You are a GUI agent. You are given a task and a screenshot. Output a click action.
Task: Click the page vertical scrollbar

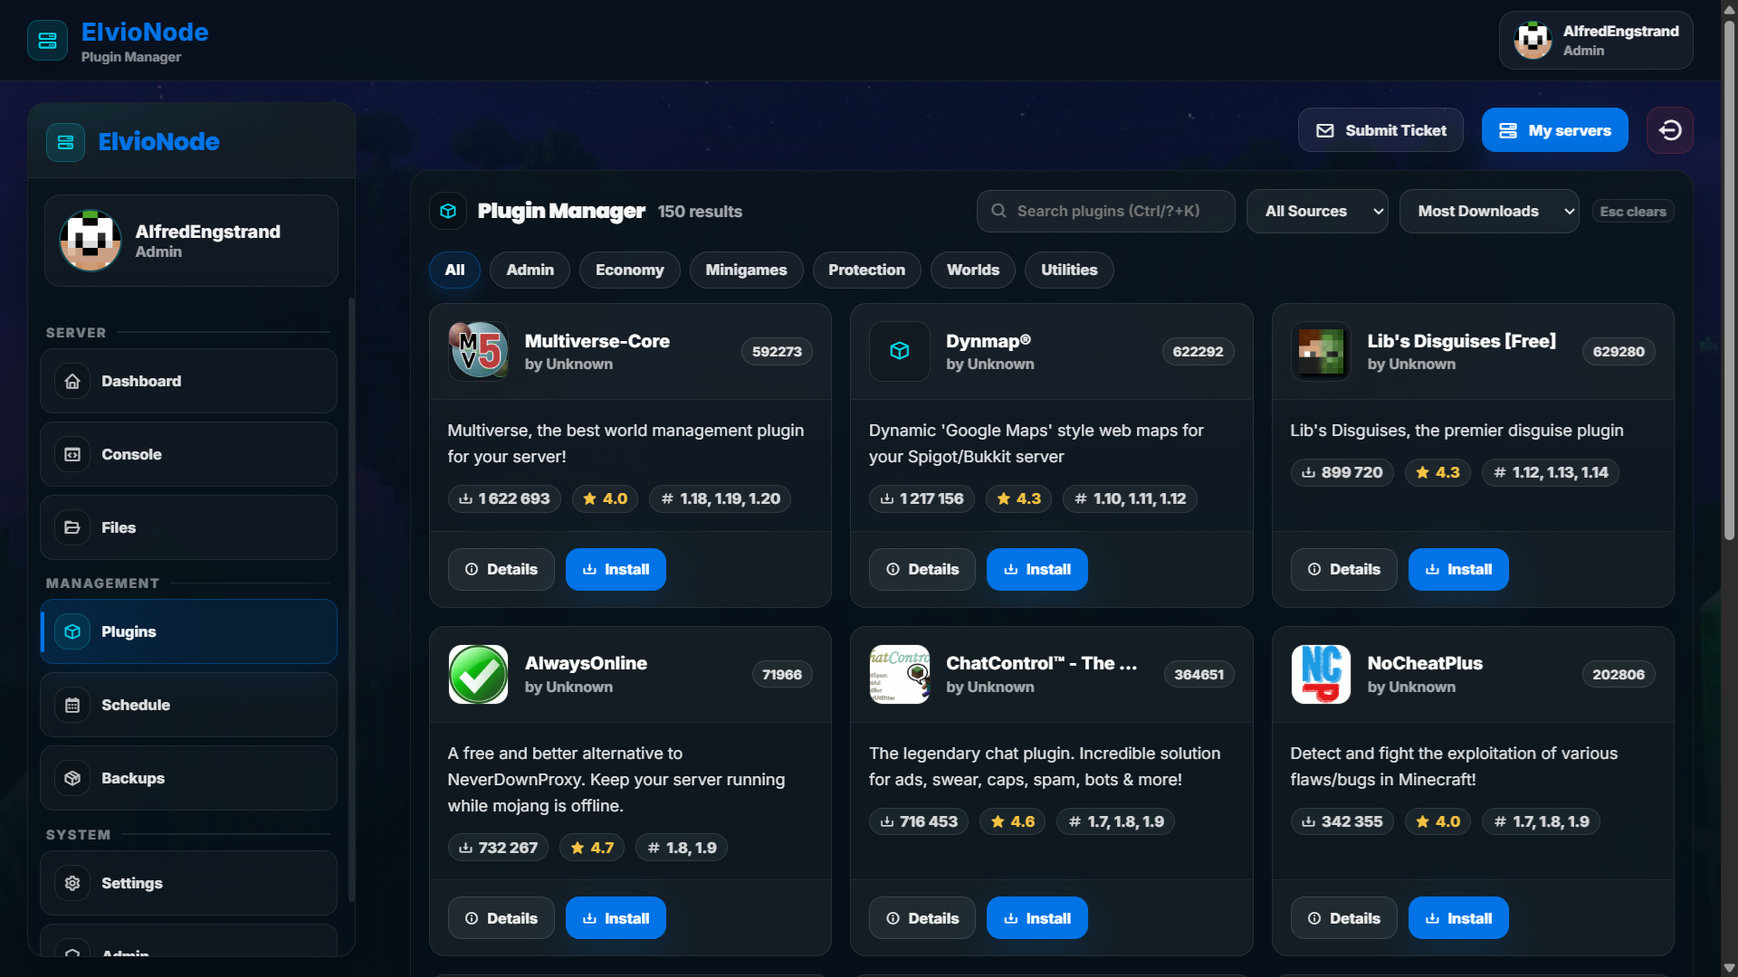coord(1729,280)
